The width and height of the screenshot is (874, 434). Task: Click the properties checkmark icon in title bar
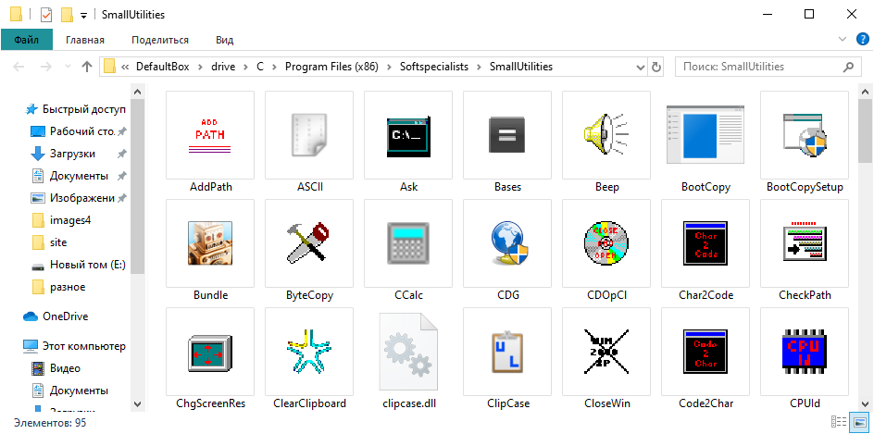point(46,15)
